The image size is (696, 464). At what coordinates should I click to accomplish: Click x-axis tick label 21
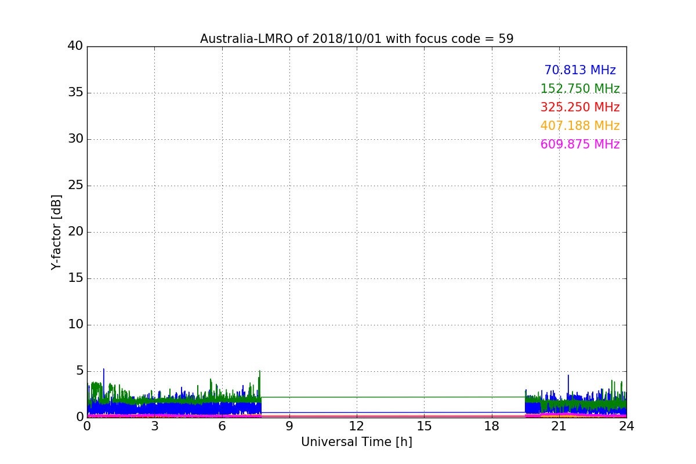[x=559, y=426]
